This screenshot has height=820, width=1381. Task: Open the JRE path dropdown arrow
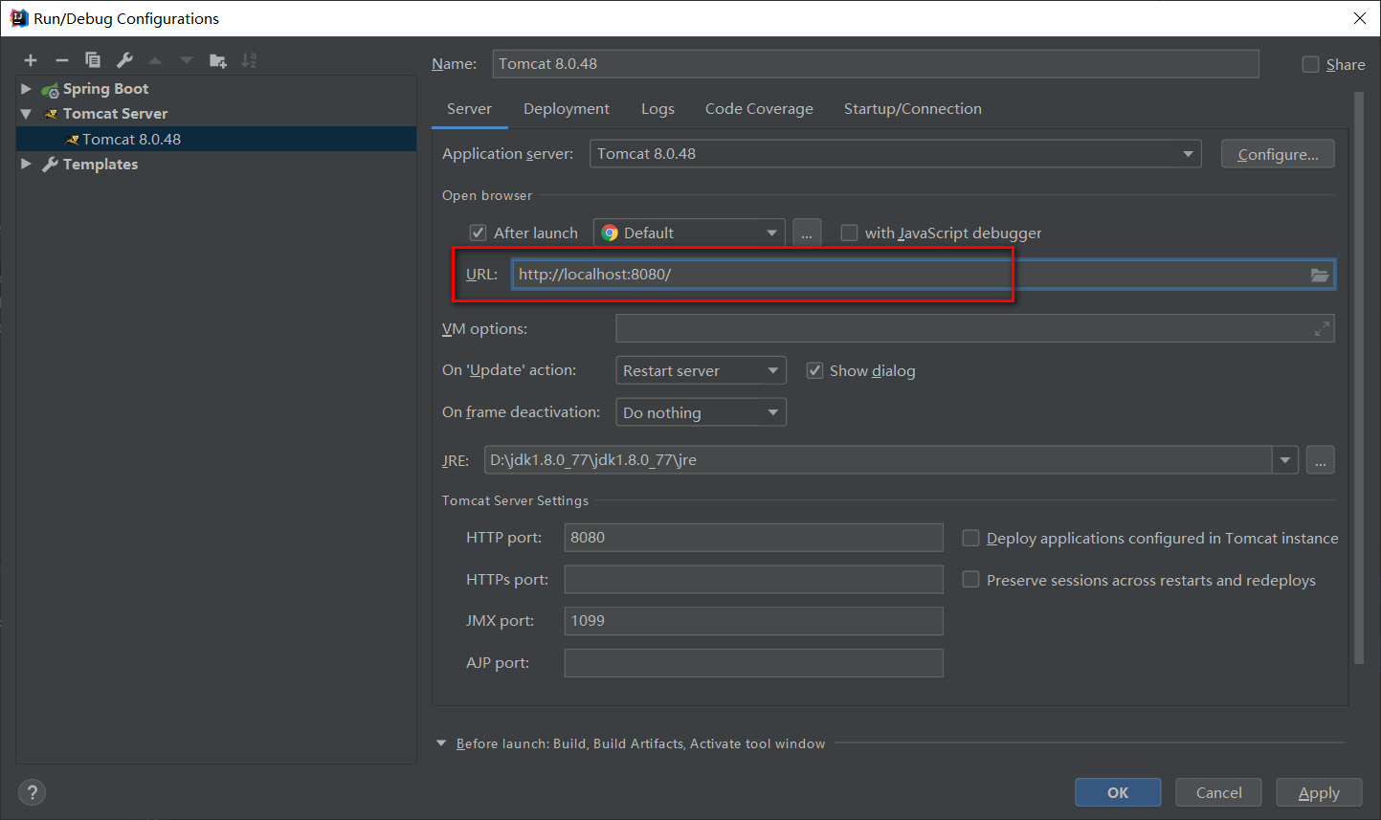(x=1284, y=460)
